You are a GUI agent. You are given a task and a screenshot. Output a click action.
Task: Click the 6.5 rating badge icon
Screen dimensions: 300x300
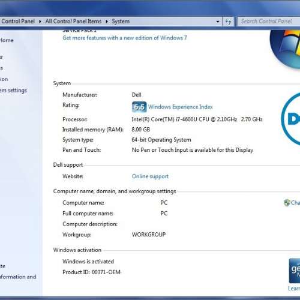click(139, 107)
